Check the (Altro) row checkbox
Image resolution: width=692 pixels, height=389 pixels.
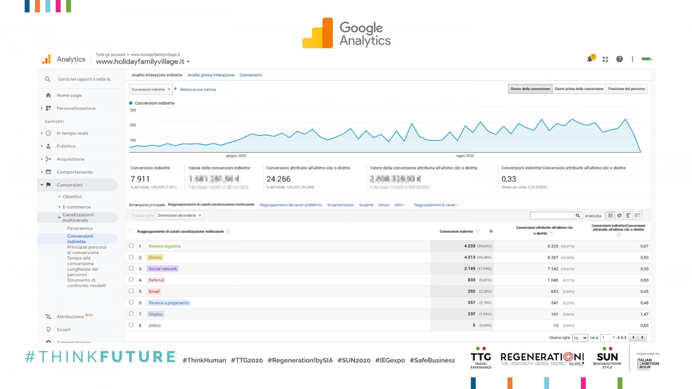(x=131, y=325)
